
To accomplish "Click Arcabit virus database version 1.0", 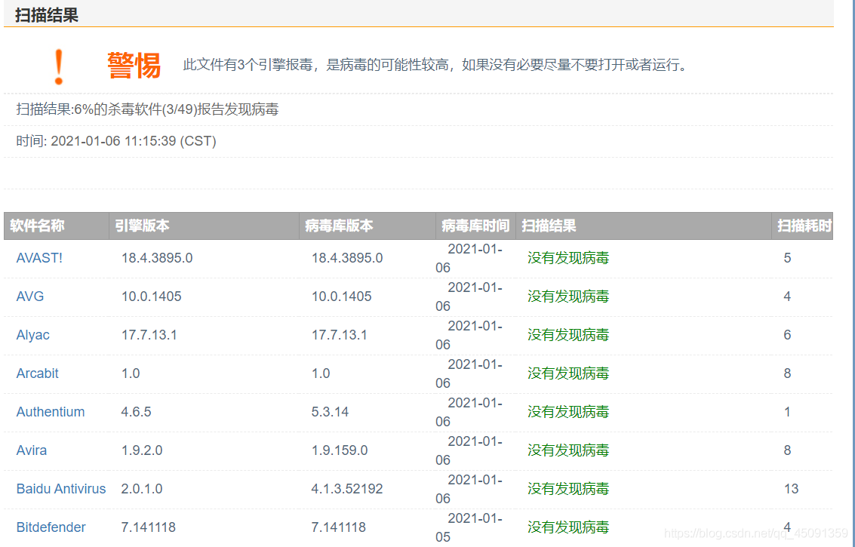I will point(321,373).
